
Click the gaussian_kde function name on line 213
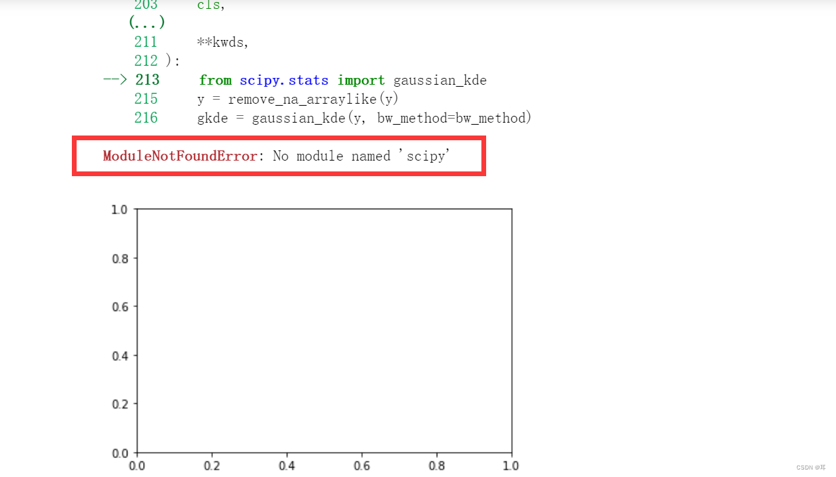(x=439, y=79)
